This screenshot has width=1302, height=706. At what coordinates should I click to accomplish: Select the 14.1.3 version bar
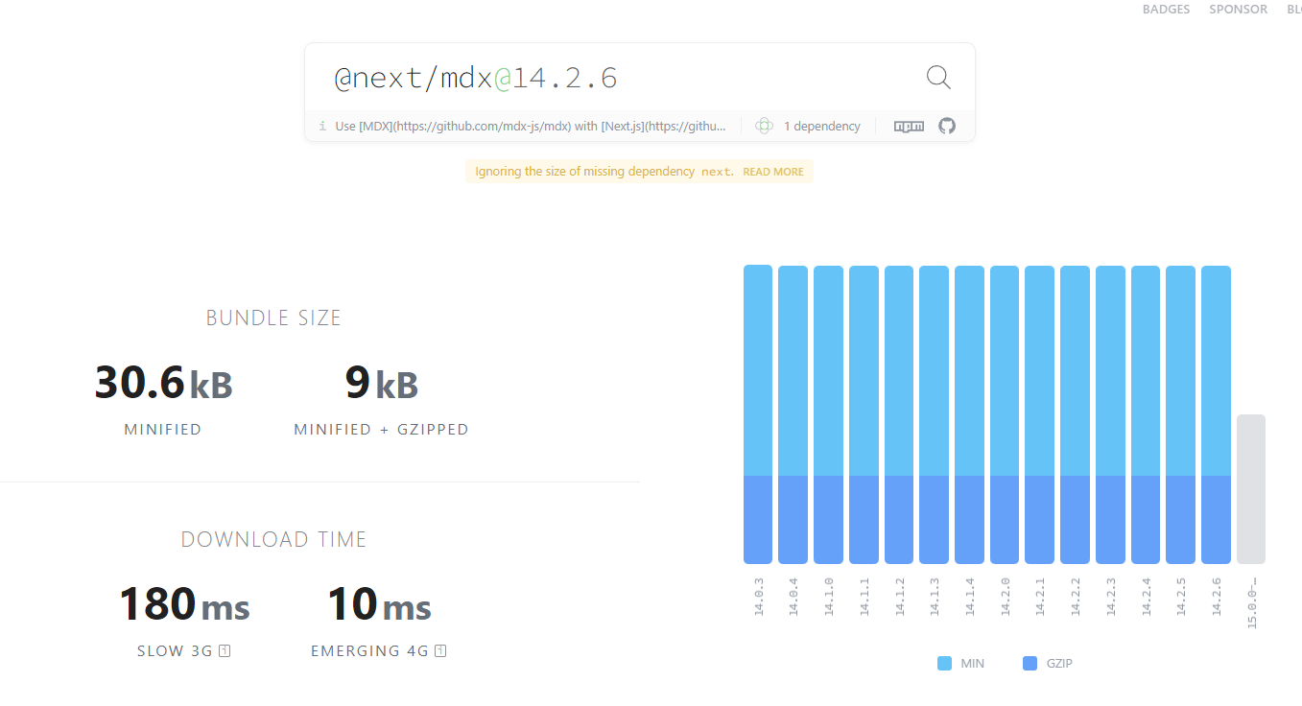[x=935, y=414]
